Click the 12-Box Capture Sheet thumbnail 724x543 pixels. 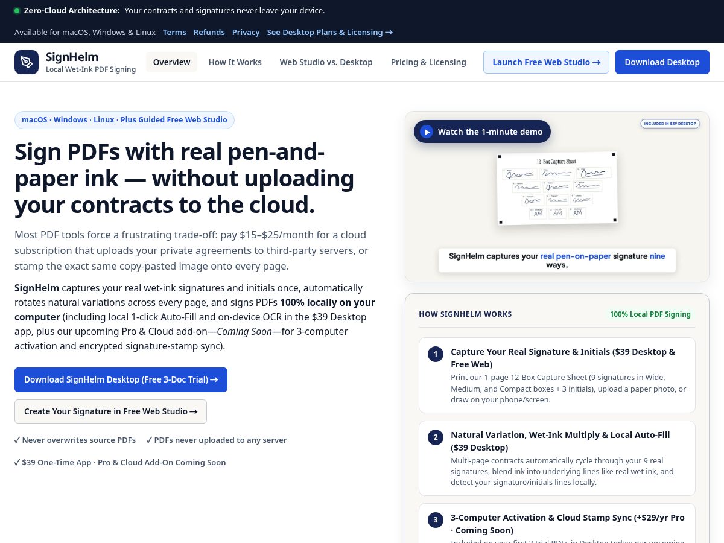point(557,188)
